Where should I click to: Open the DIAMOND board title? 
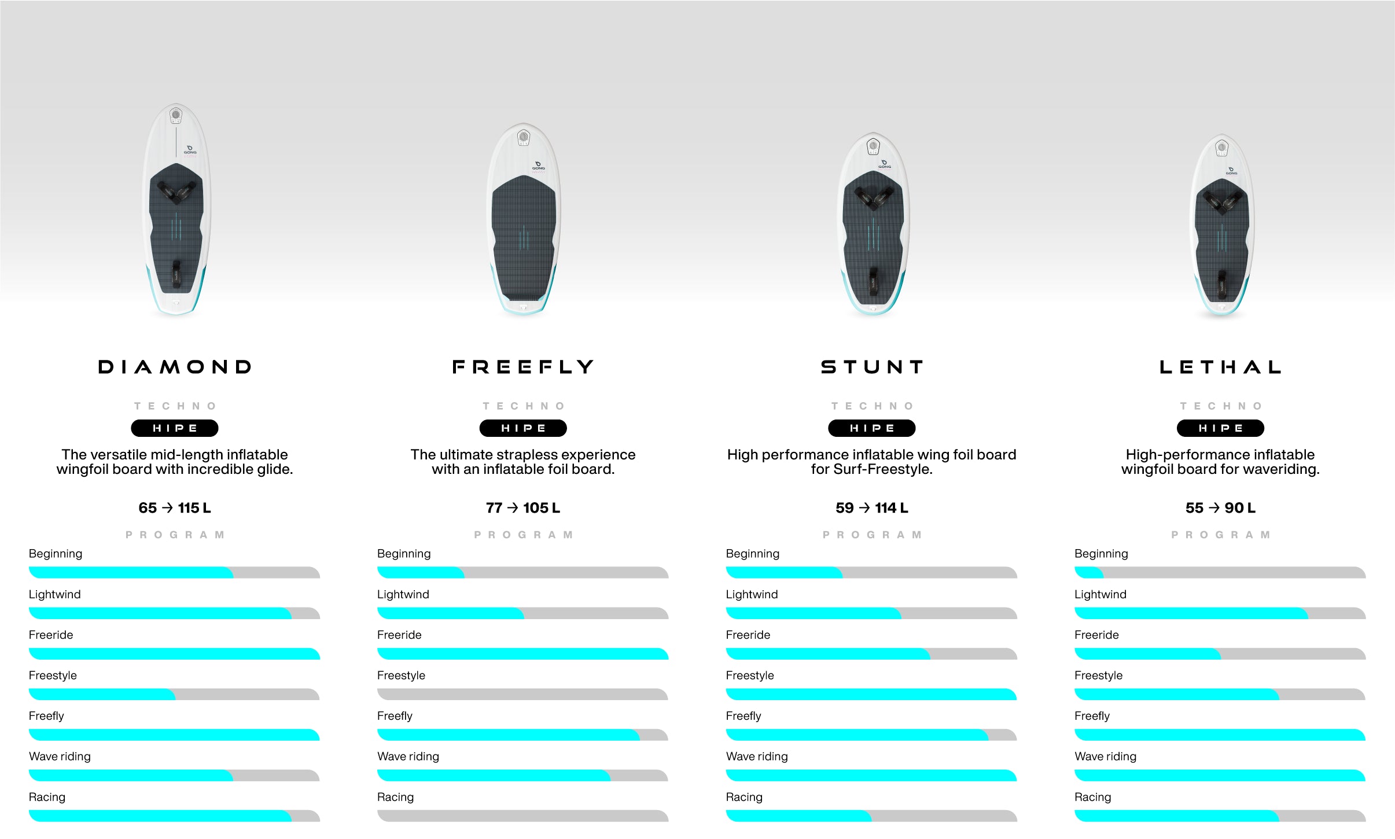175,367
